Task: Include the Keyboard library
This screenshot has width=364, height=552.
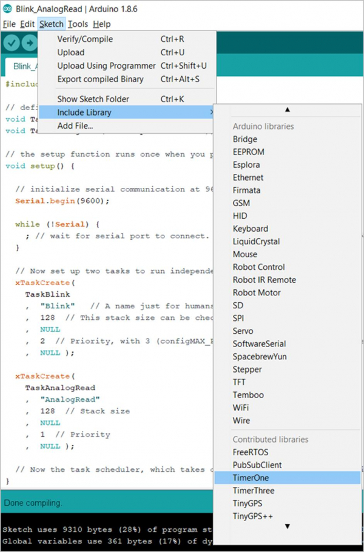Action: click(288, 229)
